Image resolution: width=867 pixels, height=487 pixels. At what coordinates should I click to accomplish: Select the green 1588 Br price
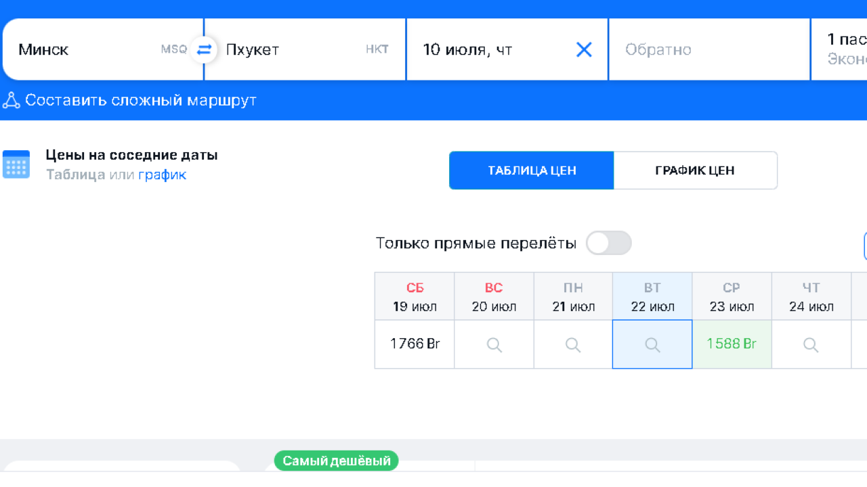tap(732, 344)
